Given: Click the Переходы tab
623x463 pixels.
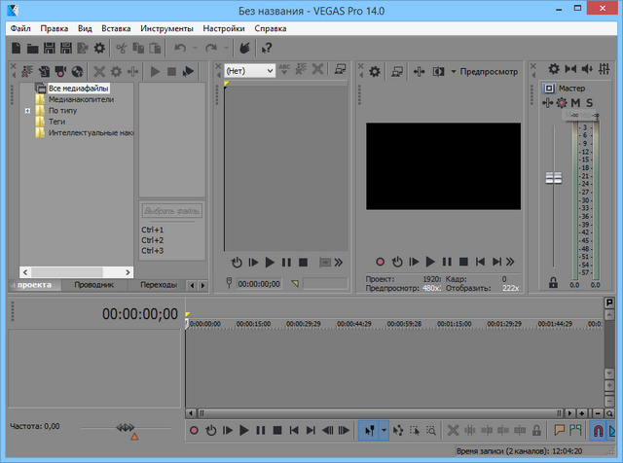Looking at the screenshot, I should (158, 285).
